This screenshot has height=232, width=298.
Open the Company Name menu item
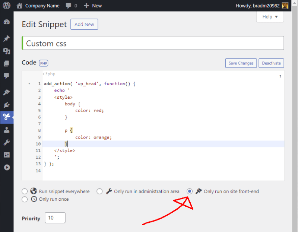[42, 5]
